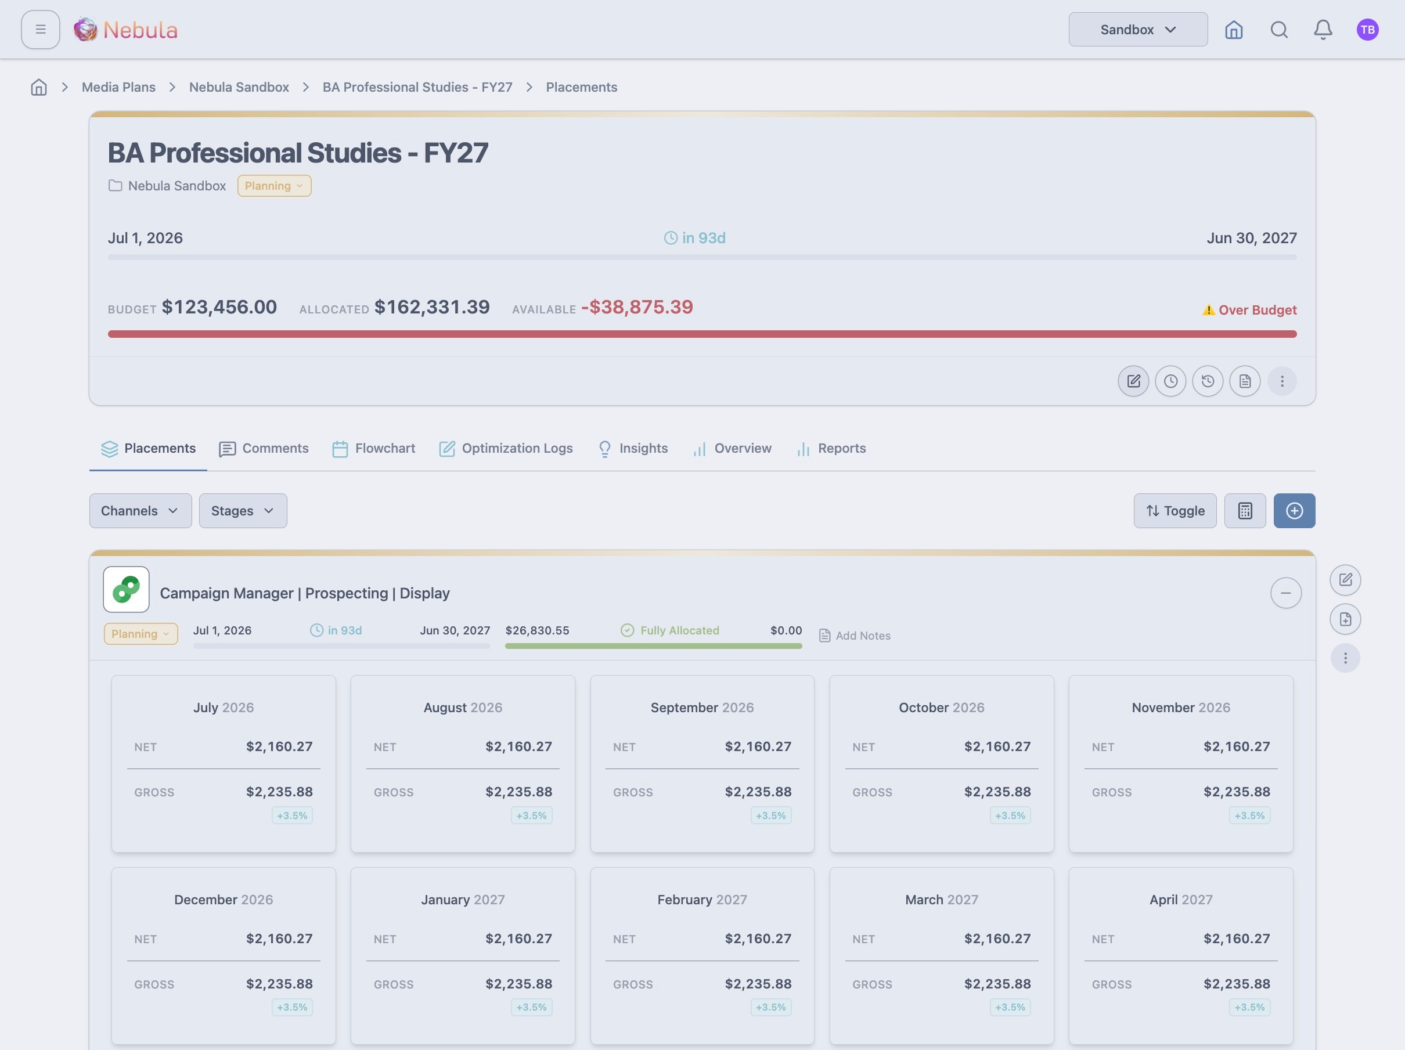
Task: Switch to the Comments tab
Action: 264,449
